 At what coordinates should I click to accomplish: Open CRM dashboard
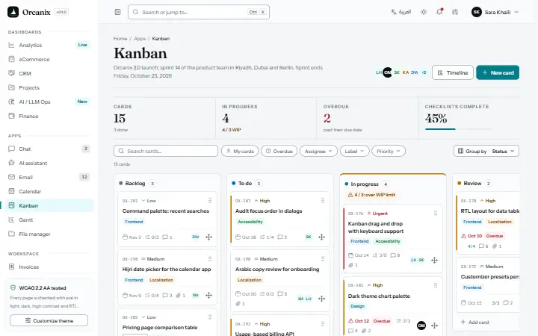pyautogui.click(x=49, y=73)
